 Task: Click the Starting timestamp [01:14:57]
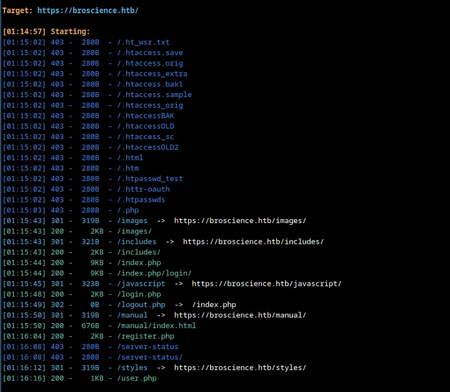(24, 32)
